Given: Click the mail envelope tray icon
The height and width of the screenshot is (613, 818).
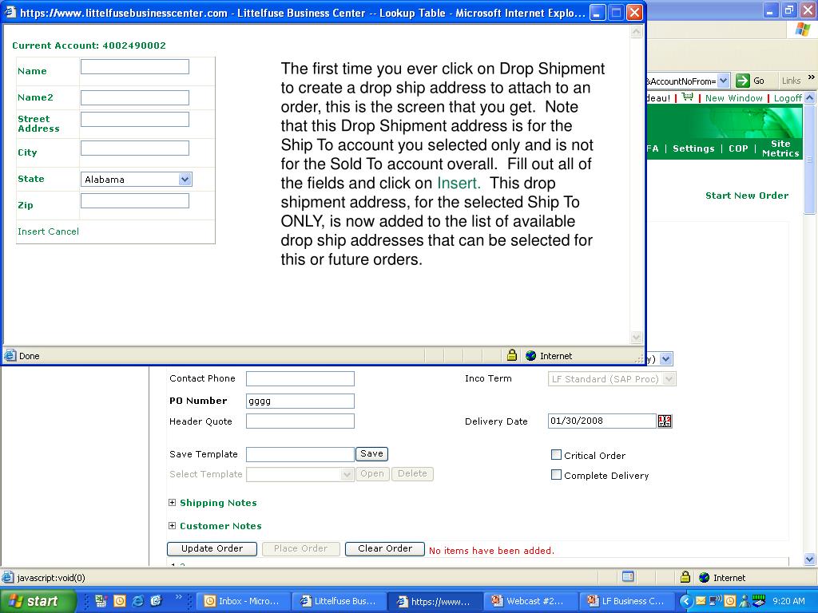Looking at the screenshot, I should click(701, 601).
